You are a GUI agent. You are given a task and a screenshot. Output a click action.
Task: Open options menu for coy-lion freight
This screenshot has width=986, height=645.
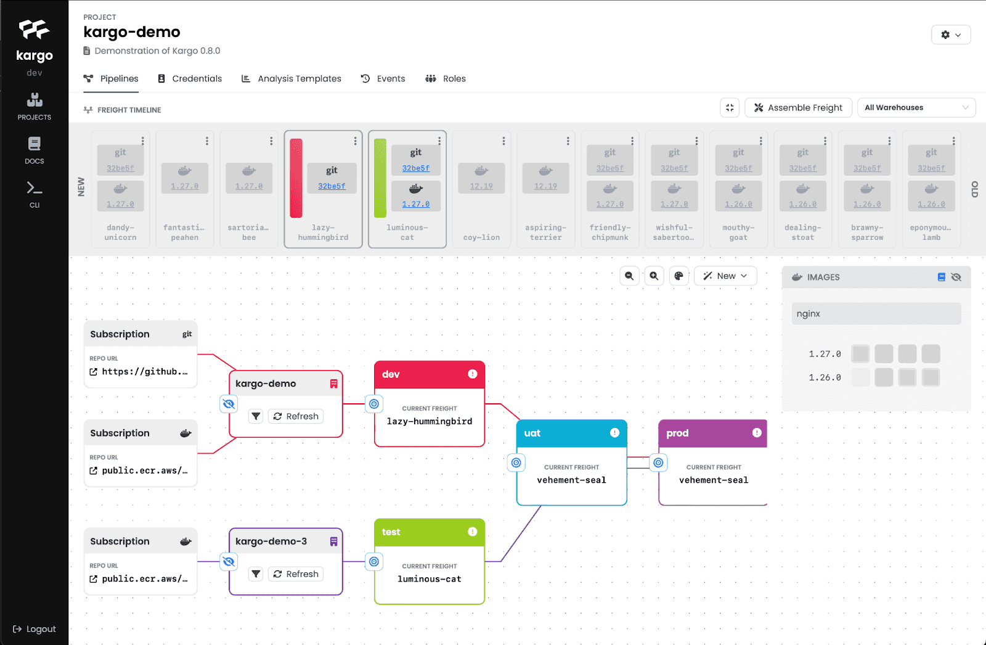click(x=503, y=141)
